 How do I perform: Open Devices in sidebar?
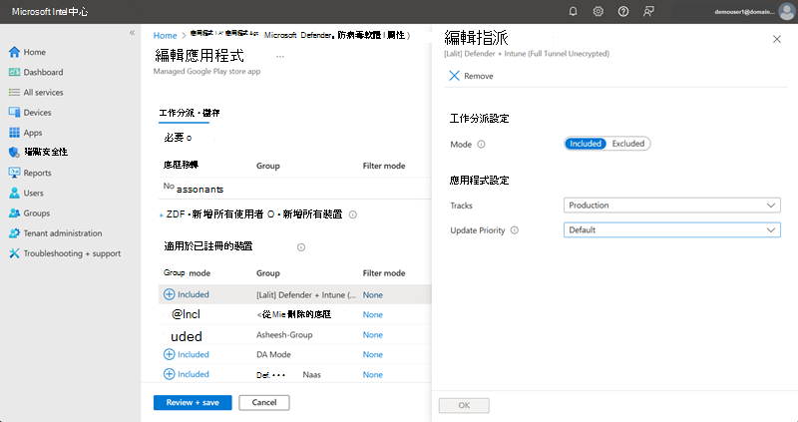tap(37, 113)
